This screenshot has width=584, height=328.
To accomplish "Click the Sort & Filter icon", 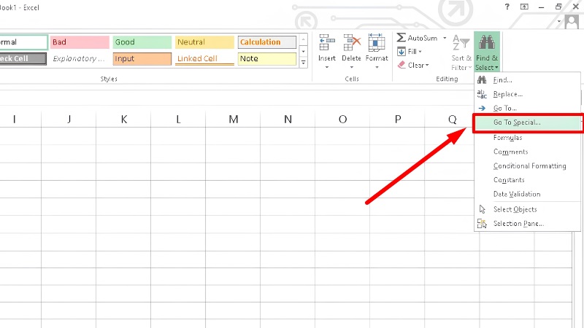I will pyautogui.click(x=461, y=43).
